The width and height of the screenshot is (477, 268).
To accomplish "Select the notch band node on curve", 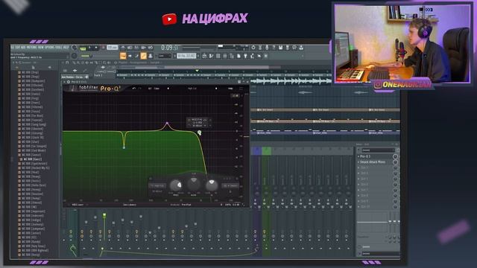I will 124,147.
